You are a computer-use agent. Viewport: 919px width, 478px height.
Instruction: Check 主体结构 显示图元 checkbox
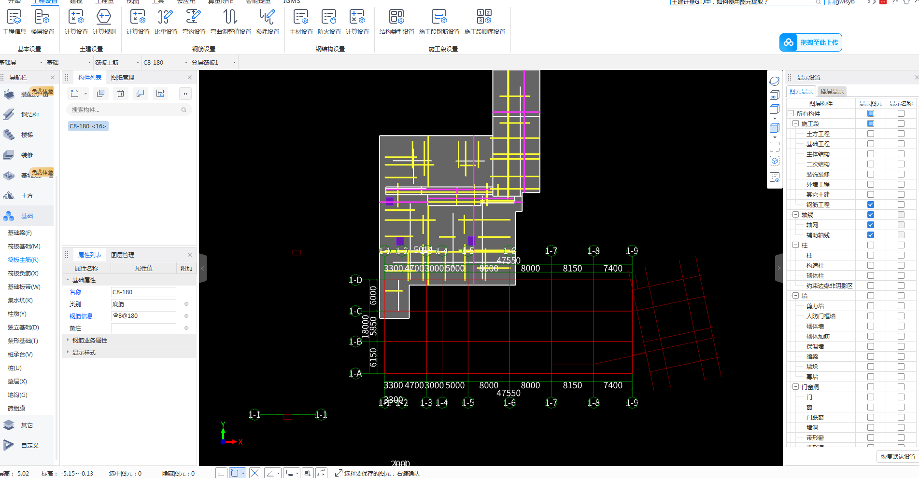click(x=870, y=154)
